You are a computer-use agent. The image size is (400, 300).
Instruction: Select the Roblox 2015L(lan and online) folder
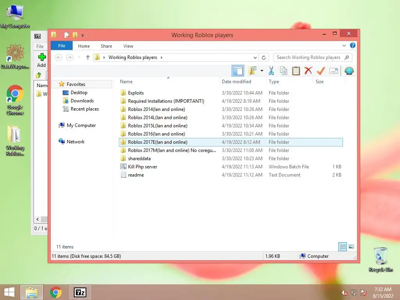230,125
